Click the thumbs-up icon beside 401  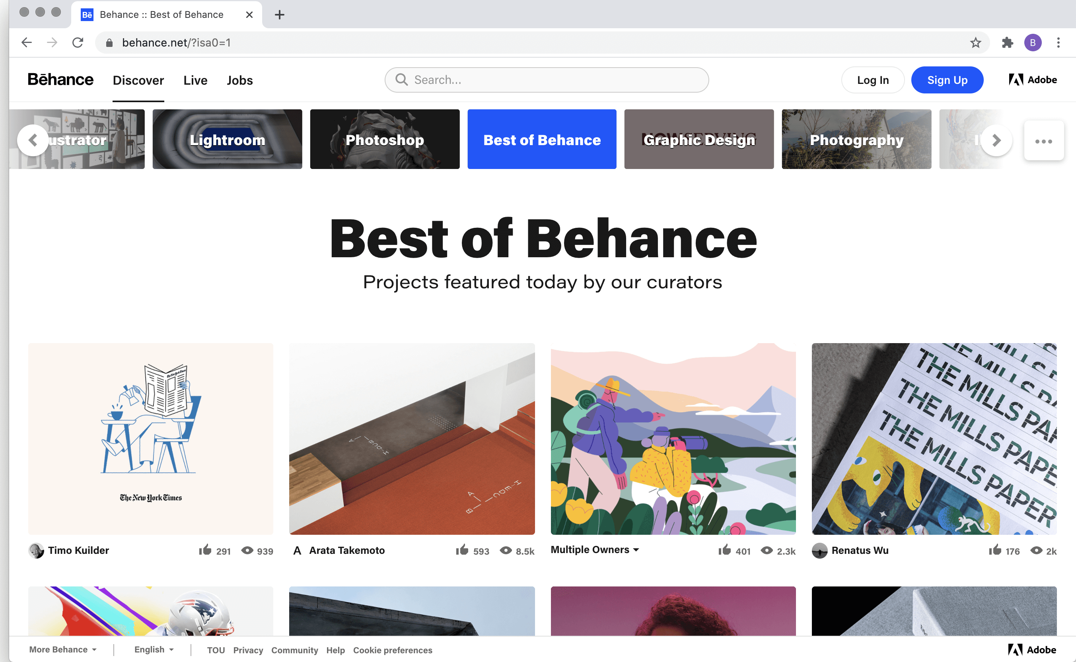click(724, 550)
